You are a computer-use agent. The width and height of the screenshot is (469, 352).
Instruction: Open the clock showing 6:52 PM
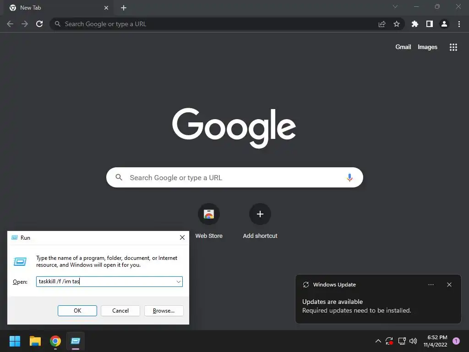coord(436,341)
